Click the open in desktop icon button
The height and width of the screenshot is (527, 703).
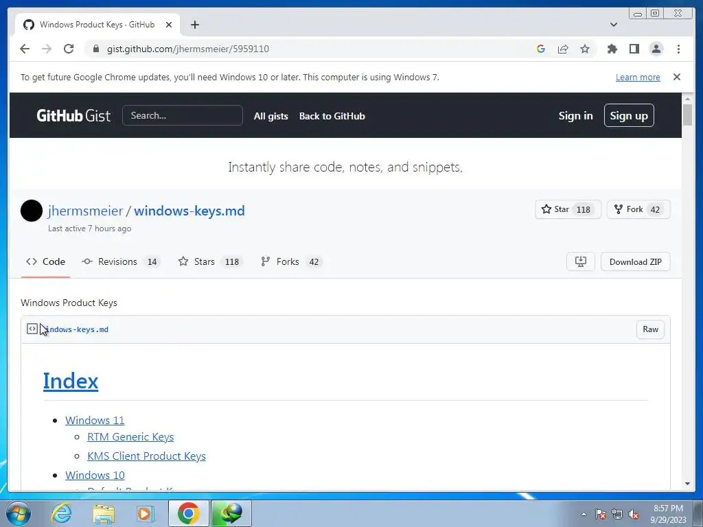click(581, 261)
